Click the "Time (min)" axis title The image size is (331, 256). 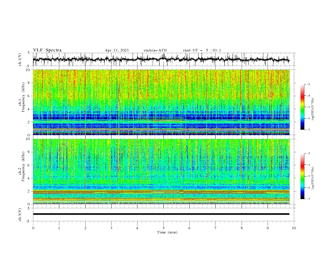[167, 232]
